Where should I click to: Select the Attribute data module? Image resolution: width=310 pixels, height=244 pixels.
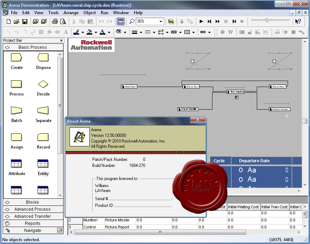pos(17,168)
